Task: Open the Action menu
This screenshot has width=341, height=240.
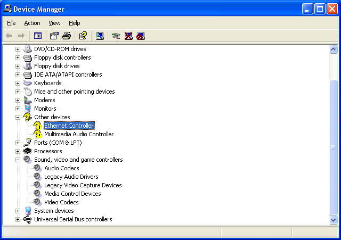Action: click(32, 23)
